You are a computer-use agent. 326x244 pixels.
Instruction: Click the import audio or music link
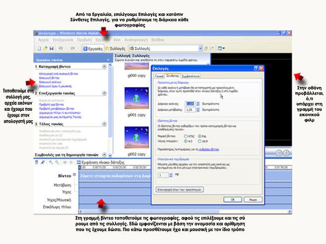(55, 86)
